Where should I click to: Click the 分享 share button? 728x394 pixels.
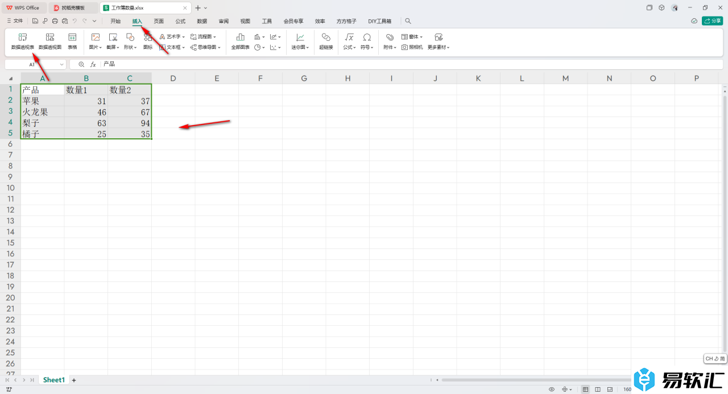(x=712, y=21)
